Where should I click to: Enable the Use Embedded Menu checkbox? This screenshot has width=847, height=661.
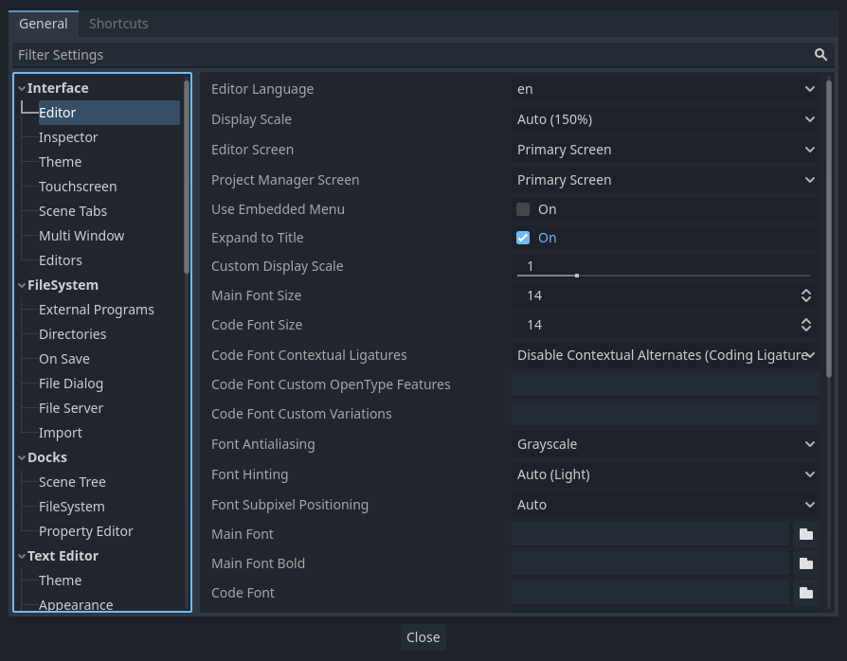tap(522, 208)
